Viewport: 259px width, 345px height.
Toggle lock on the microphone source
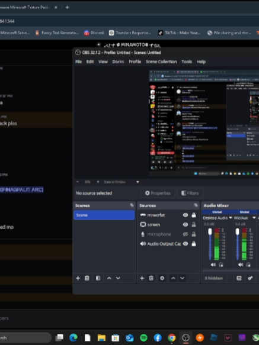[194, 234]
